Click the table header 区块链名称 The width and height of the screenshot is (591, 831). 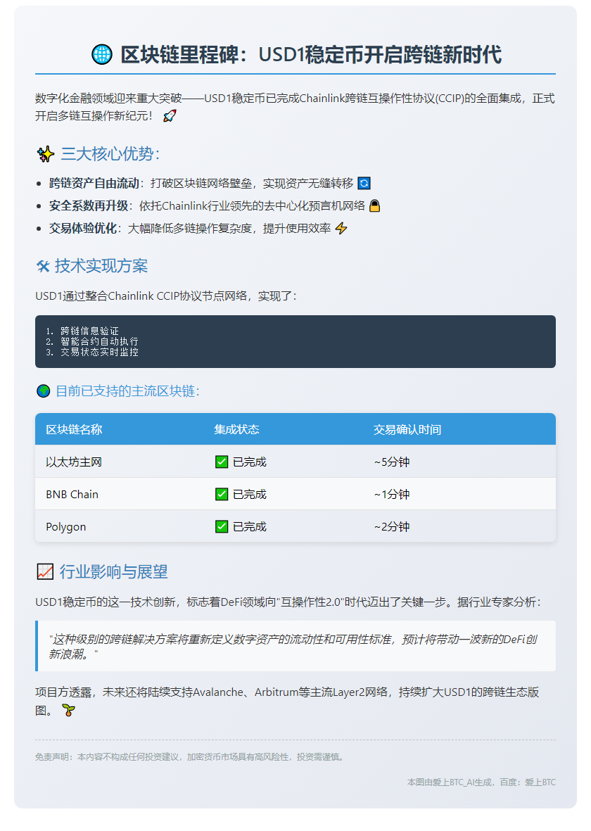pos(74,430)
